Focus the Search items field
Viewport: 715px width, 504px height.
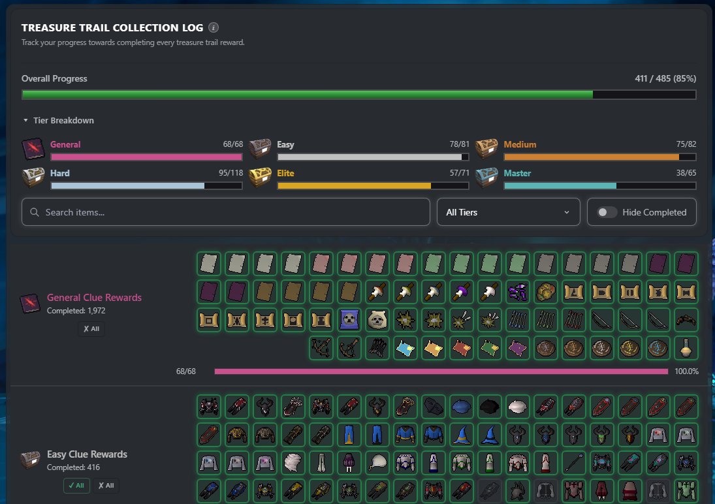[226, 212]
